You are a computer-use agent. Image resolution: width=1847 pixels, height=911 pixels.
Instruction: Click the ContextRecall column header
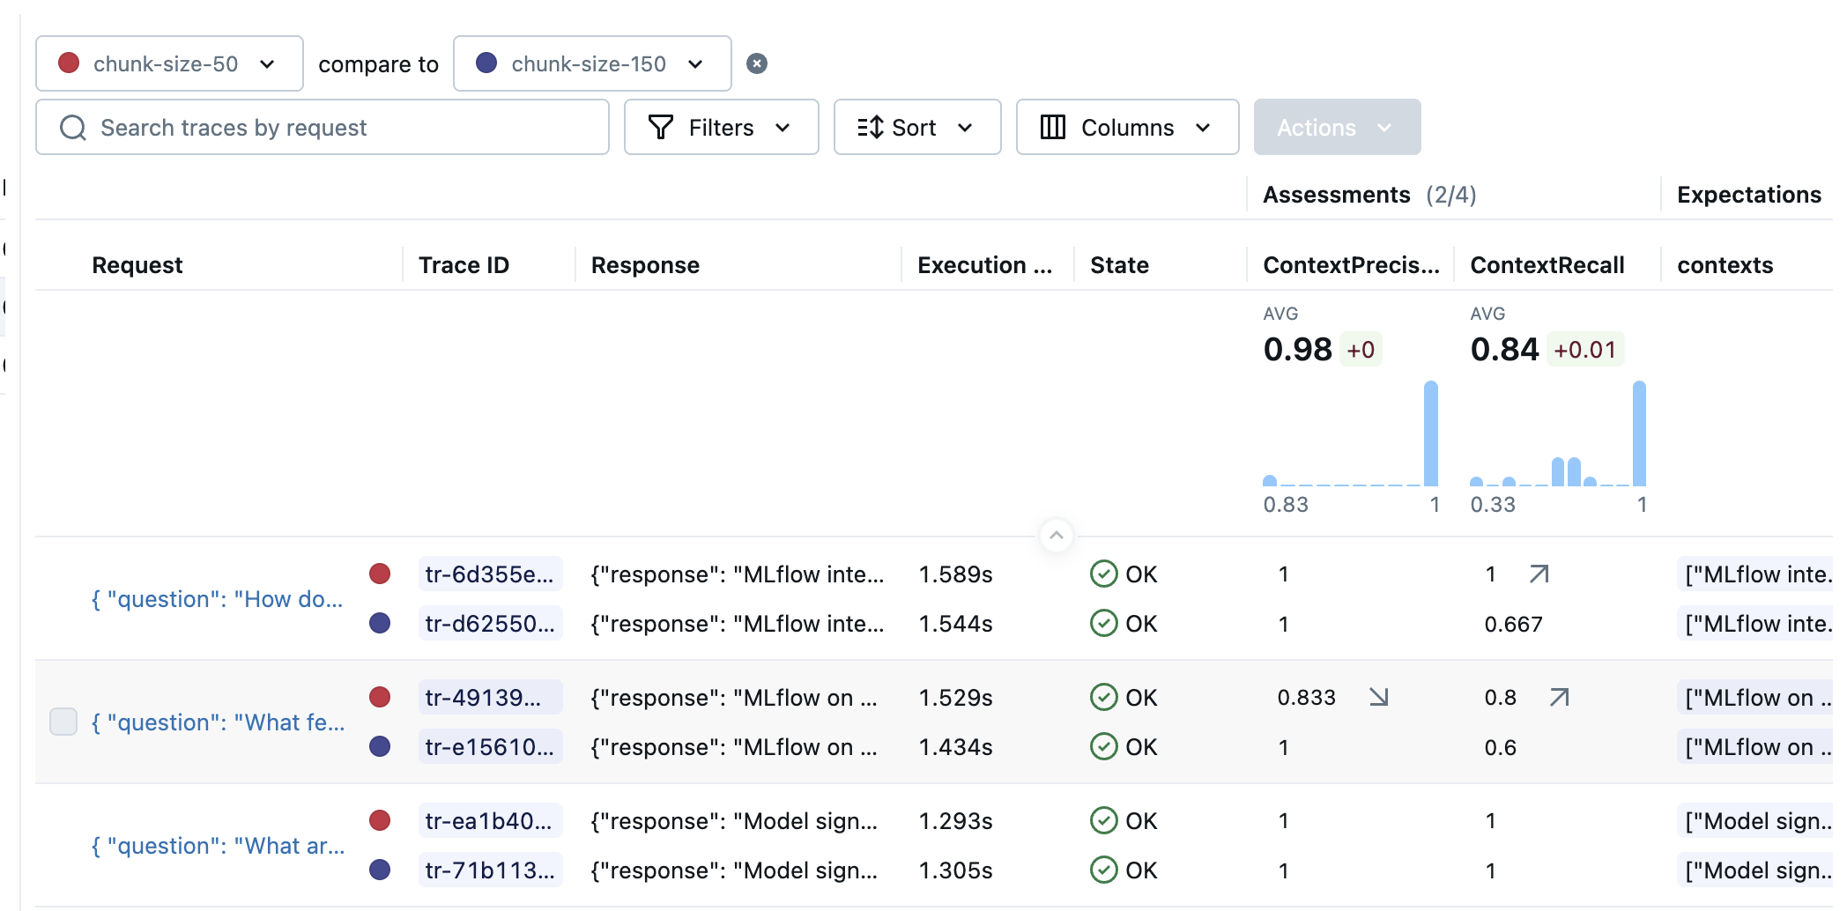[x=1547, y=264]
